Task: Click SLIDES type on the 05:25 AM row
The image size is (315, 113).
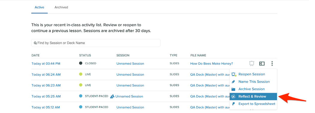Action: pyautogui.click(x=174, y=96)
